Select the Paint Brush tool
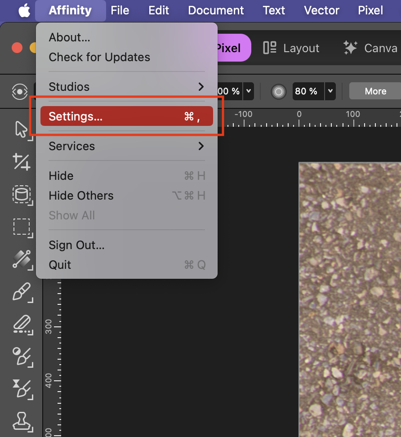The height and width of the screenshot is (437, 401). (22, 292)
